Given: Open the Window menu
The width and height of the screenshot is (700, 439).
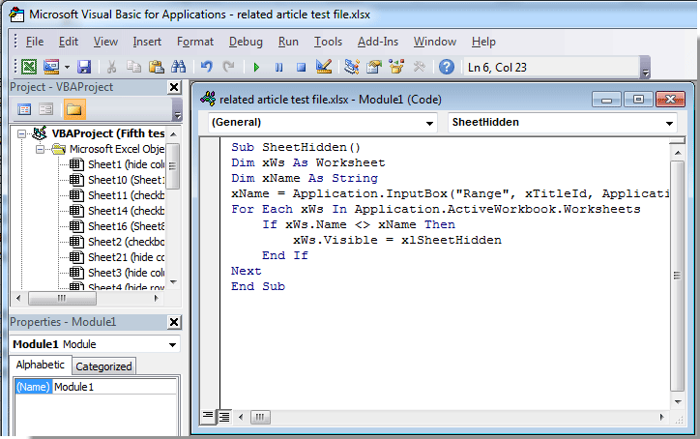Looking at the screenshot, I should 434,42.
